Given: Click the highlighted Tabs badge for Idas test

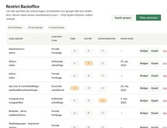Looking at the screenshot, I should 75,88.
